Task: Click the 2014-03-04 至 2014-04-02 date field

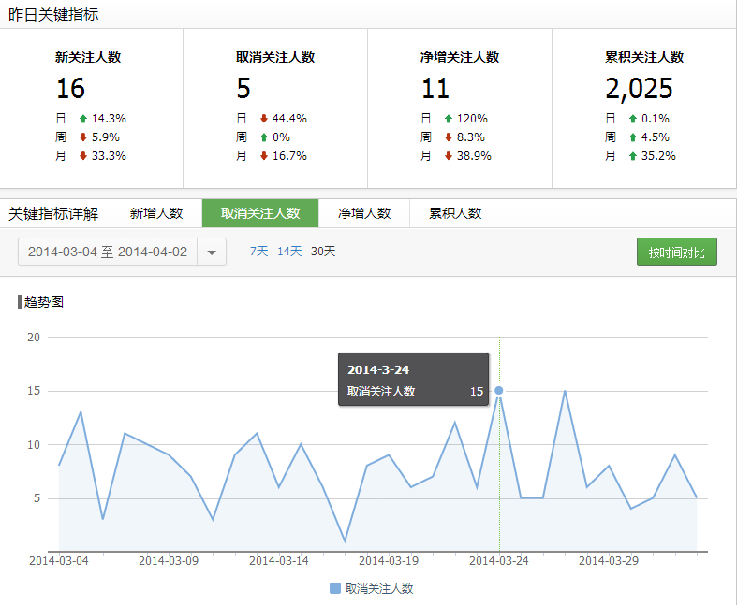Action: click(x=108, y=252)
